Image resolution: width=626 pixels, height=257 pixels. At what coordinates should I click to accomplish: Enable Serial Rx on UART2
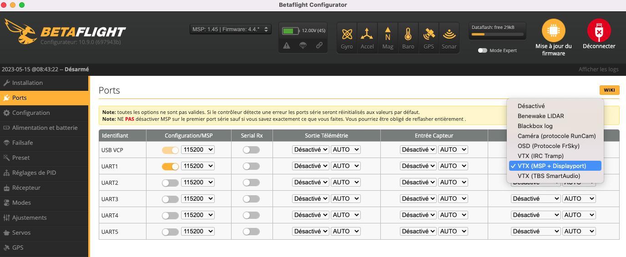pyautogui.click(x=251, y=183)
